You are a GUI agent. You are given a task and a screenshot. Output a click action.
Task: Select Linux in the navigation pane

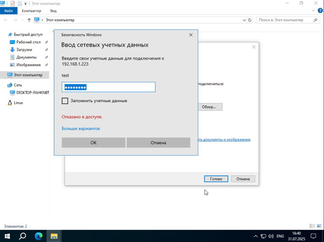(x=18, y=103)
